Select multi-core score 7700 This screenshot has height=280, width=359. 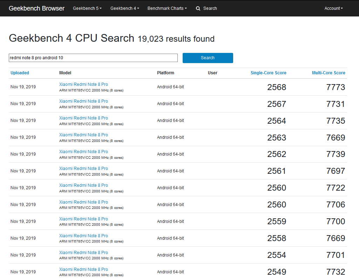336,221
